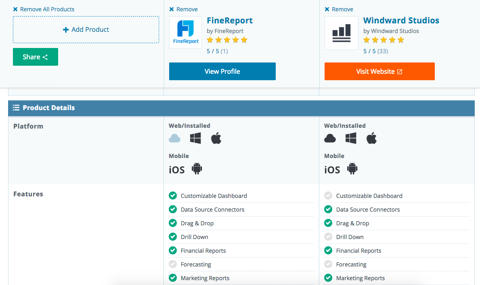The height and width of the screenshot is (285, 480).
Task: Click Windward 'Customizable Dashboard' feature text
Action: click(369, 196)
